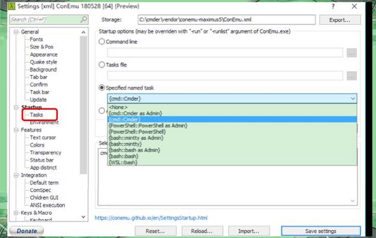Collapse the Startup tree node
The width and height of the screenshot is (376, 238).
(16, 107)
